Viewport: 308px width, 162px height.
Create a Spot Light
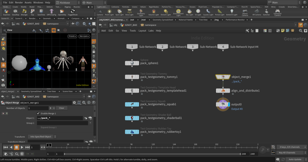click(119, 12)
